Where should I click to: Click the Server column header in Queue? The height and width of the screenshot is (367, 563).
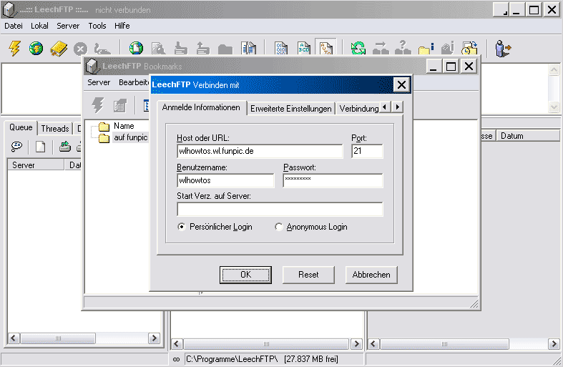(36, 165)
